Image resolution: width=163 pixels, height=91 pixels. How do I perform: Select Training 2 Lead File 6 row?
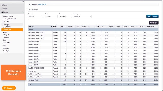pos(93,77)
